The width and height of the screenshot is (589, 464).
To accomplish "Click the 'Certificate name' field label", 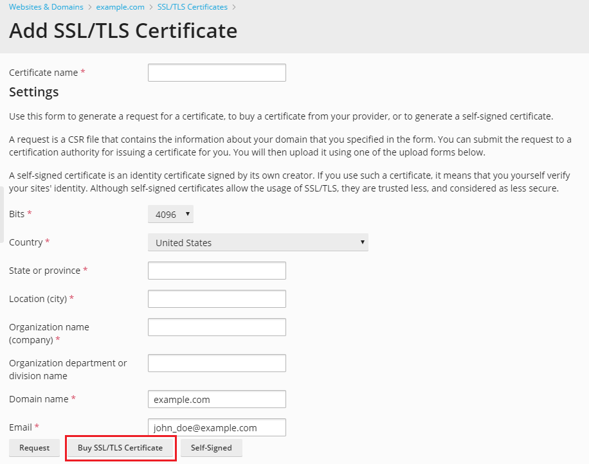I will (x=43, y=73).
